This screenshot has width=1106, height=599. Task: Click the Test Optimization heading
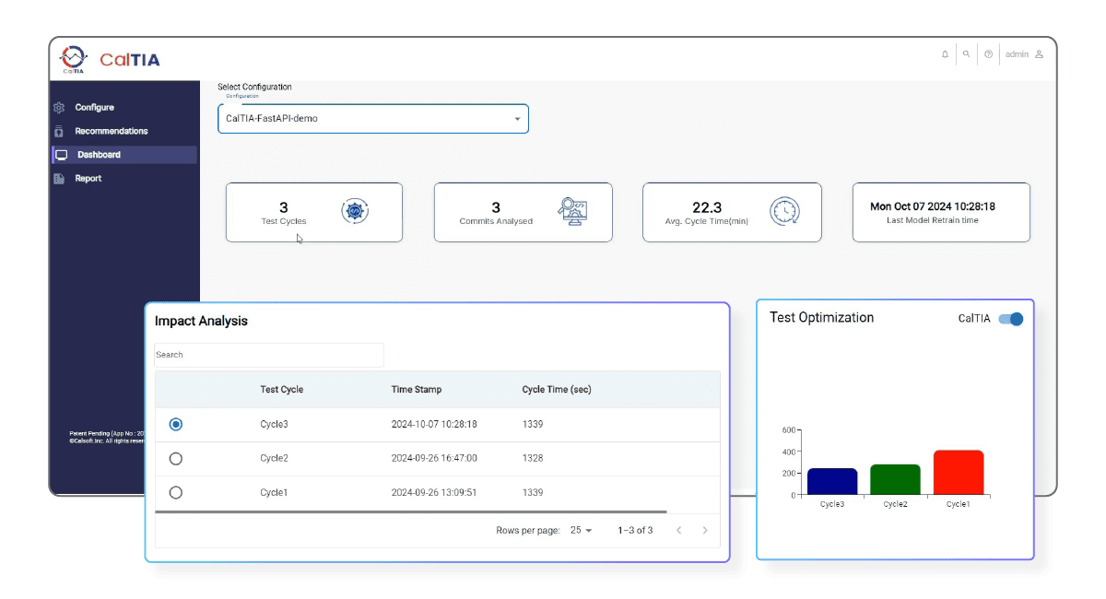click(x=822, y=317)
